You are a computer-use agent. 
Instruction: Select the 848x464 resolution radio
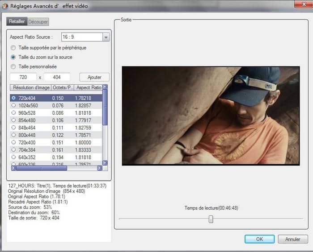point(13,128)
